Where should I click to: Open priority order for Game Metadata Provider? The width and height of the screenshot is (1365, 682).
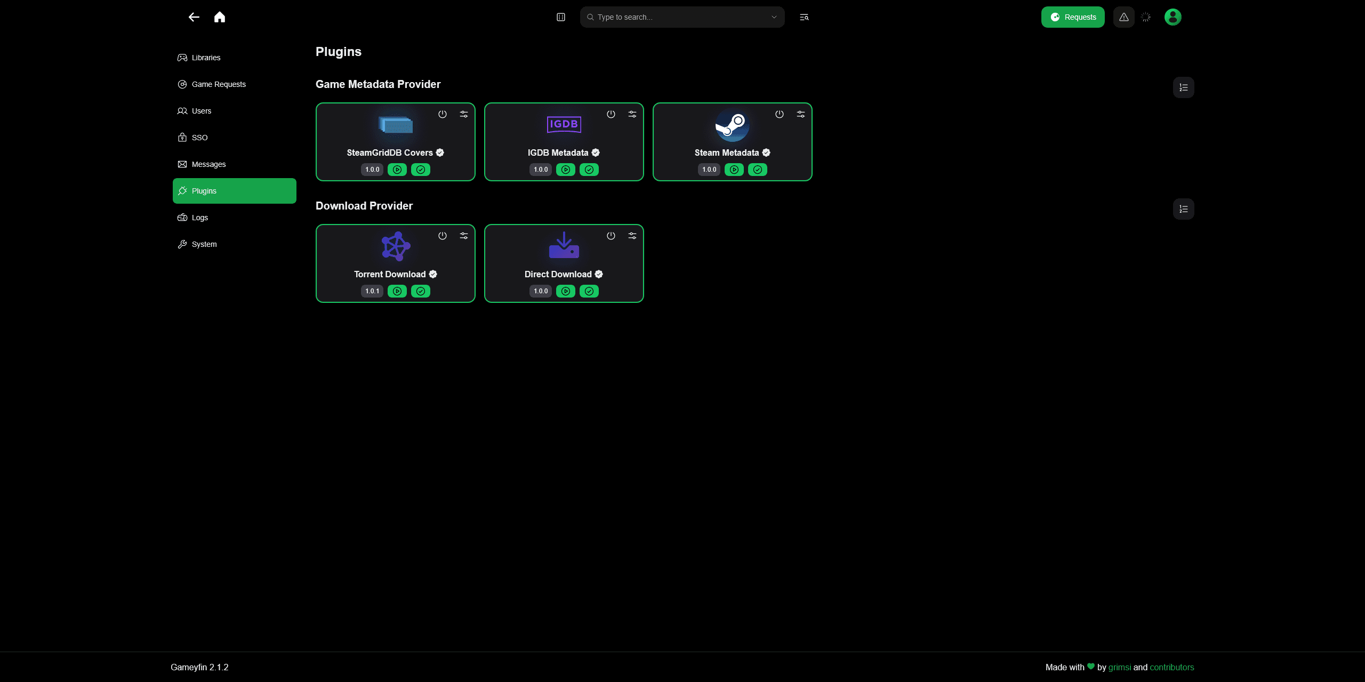point(1183,87)
